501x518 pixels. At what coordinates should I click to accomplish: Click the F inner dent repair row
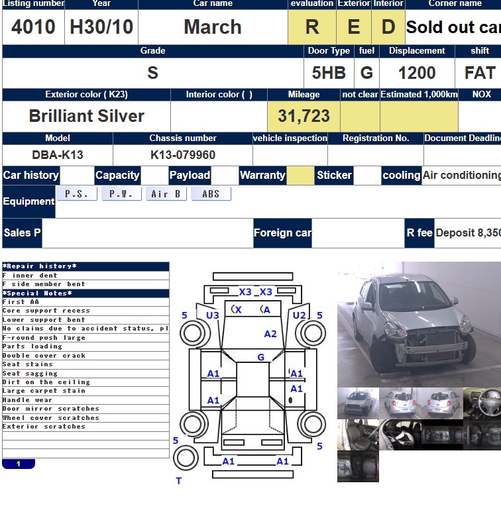coord(85,276)
